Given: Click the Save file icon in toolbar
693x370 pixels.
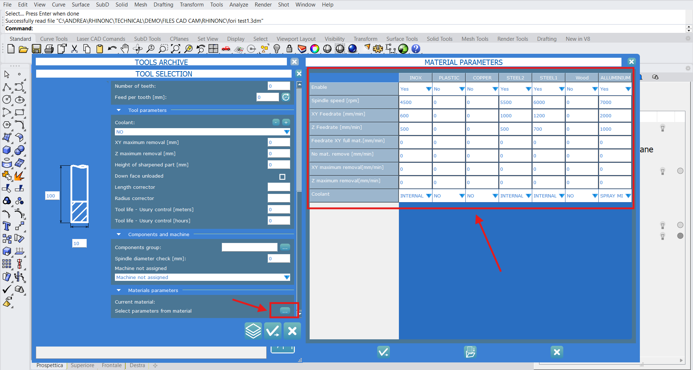Looking at the screenshot, I should 36,49.
